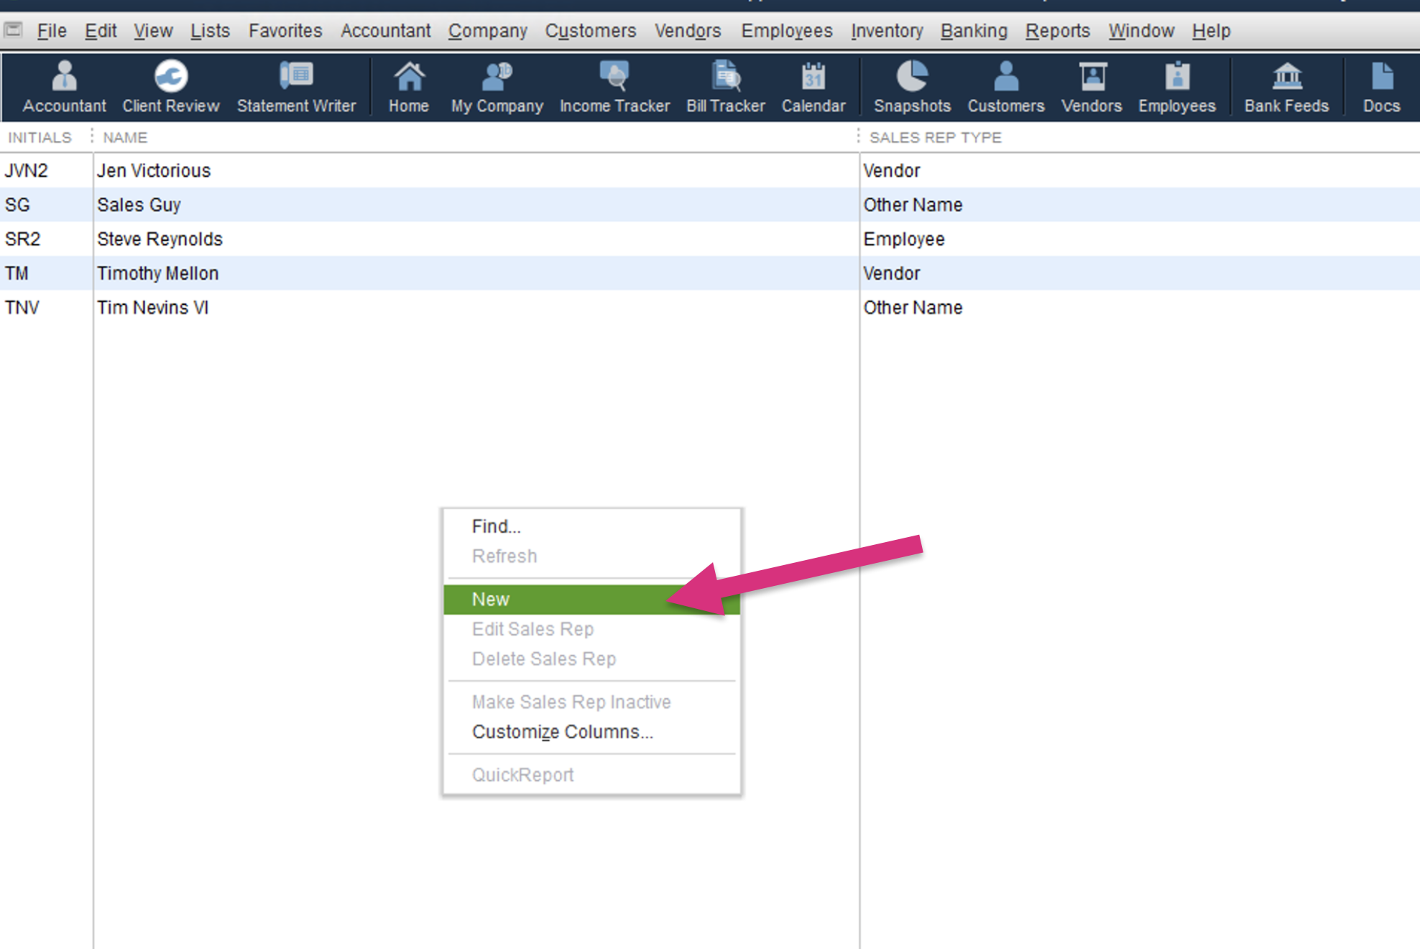The height and width of the screenshot is (949, 1420).
Task: Open Statement Writer icon
Action: 296,86
